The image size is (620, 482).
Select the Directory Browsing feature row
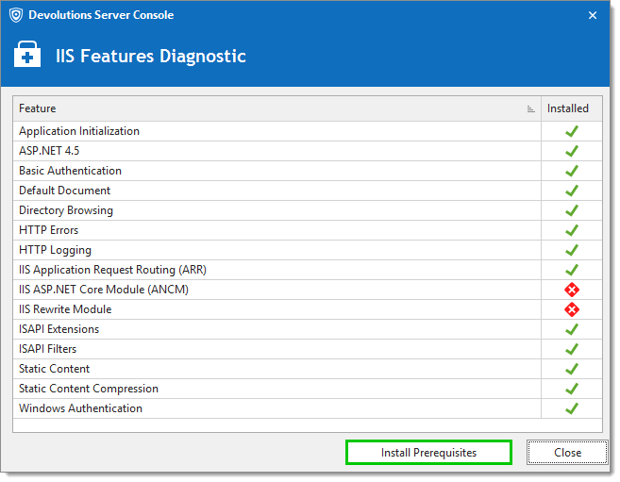click(x=308, y=210)
